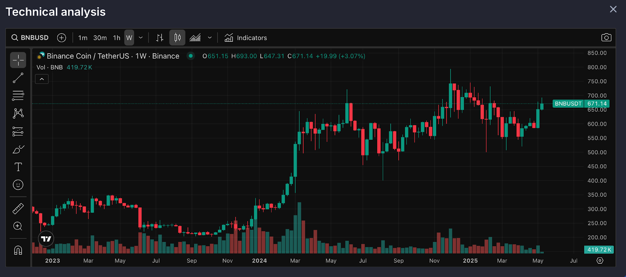Click the Jul label at timeline end

[574, 261]
